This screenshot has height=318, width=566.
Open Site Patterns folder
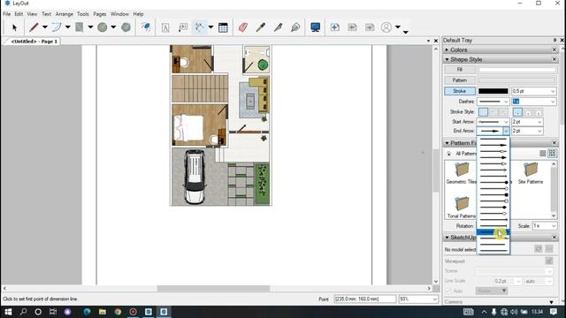click(531, 173)
